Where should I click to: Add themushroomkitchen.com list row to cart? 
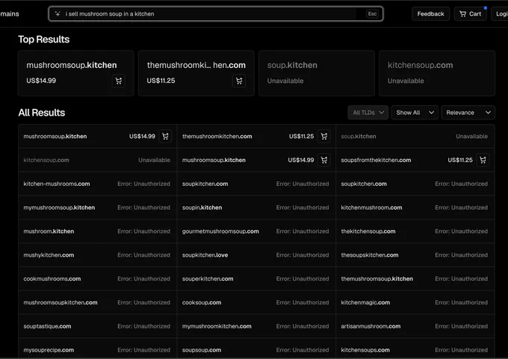(324, 137)
